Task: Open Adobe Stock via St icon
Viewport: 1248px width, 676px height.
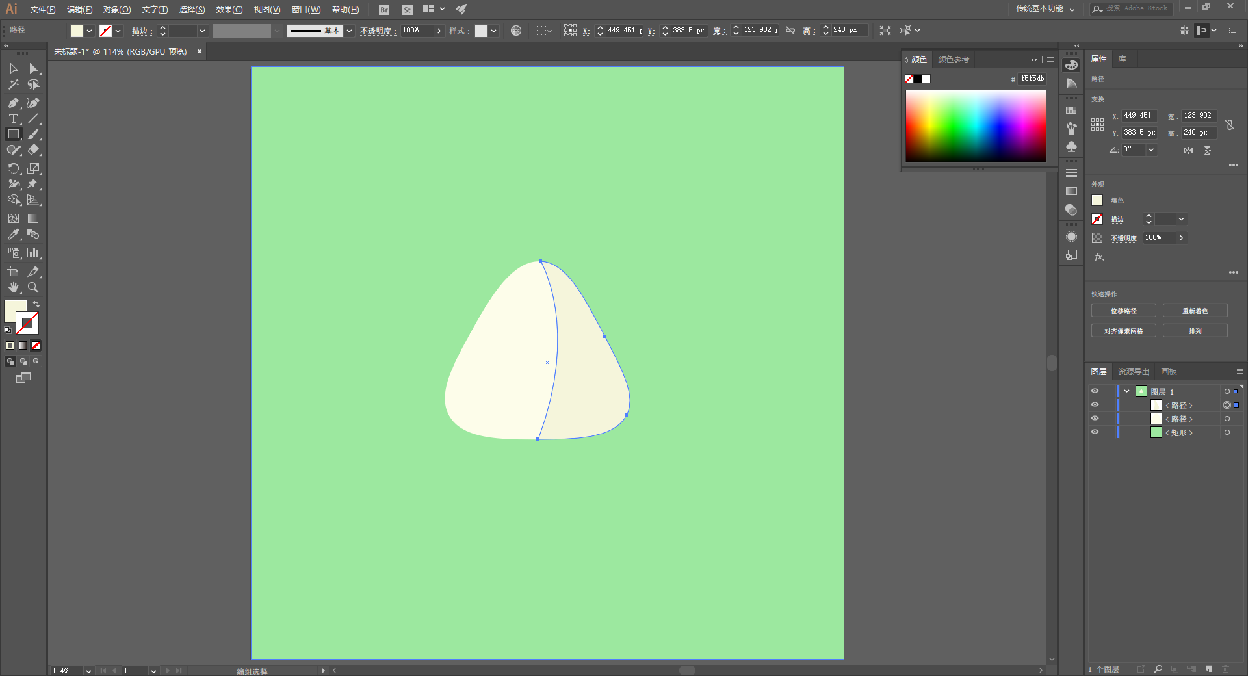Action: [408, 10]
